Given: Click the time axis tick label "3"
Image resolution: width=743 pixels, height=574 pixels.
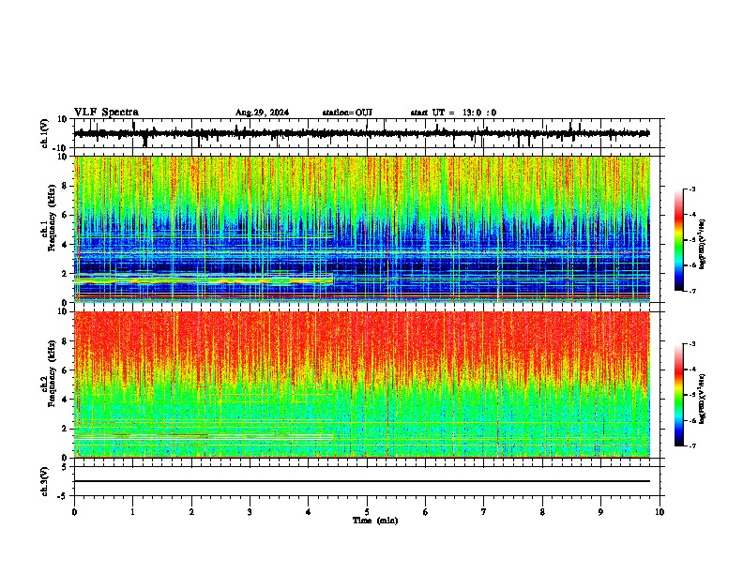Looking at the screenshot, I should (250, 512).
